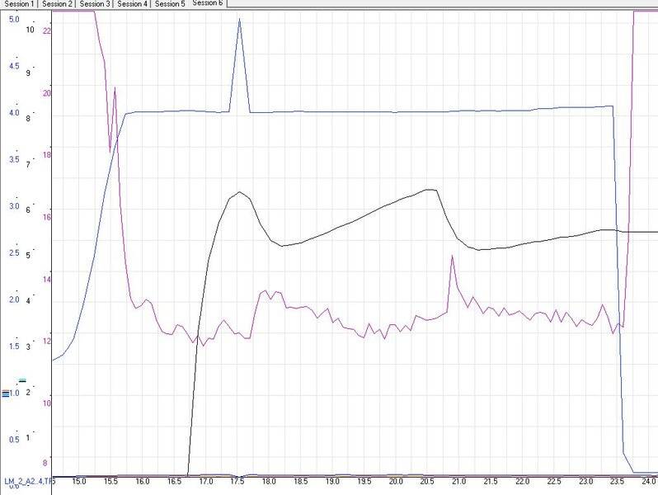Click the purple trace spike near 21.0
658x495 pixels.
click(452, 257)
